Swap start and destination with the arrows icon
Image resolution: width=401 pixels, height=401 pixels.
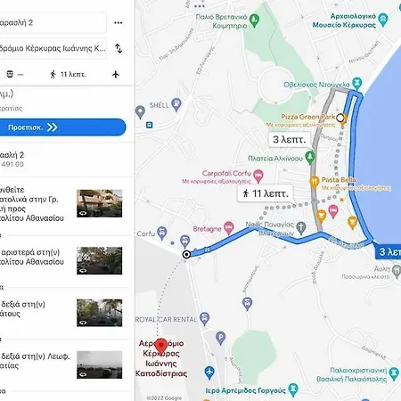click(x=119, y=48)
